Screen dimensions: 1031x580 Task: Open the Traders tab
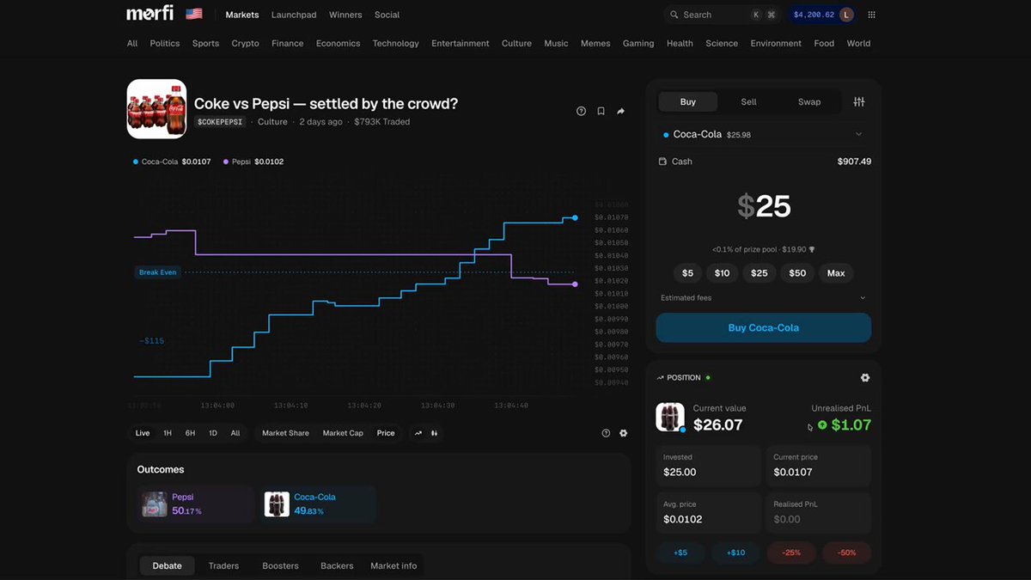point(224,566)
